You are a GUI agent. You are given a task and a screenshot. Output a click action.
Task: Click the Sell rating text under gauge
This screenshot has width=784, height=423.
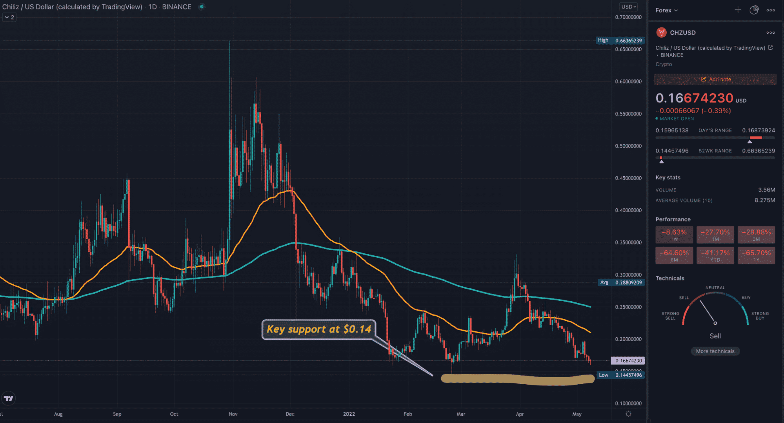715,336
